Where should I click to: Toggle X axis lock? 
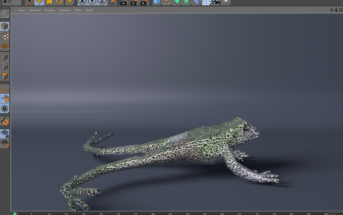[82, 2]
